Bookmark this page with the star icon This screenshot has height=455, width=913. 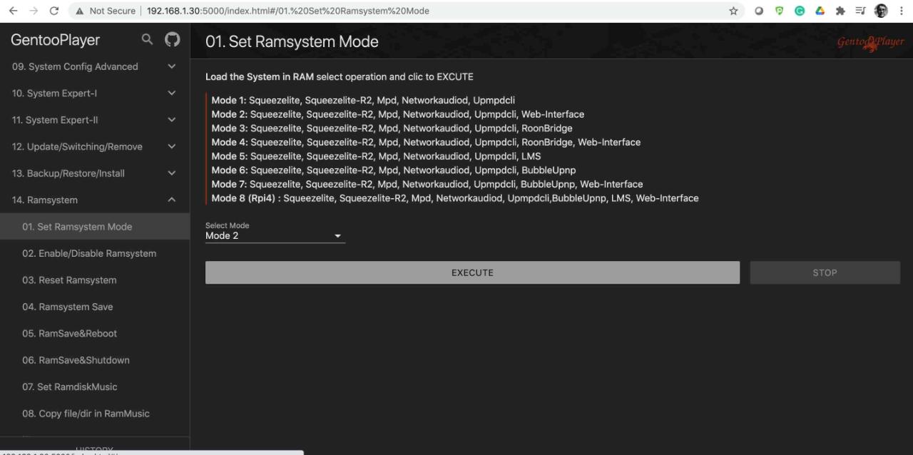click(733, 11)
